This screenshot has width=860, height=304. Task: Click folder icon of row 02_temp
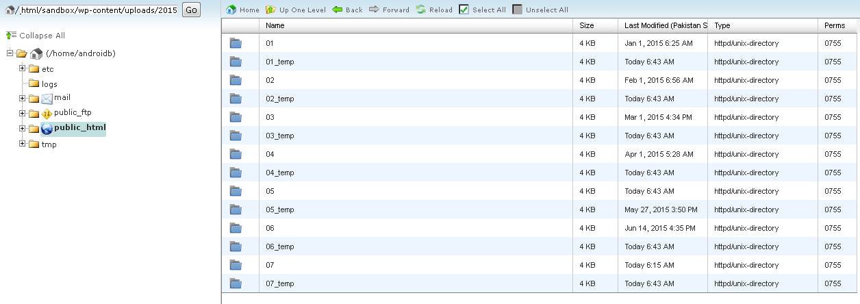point(236,99)
